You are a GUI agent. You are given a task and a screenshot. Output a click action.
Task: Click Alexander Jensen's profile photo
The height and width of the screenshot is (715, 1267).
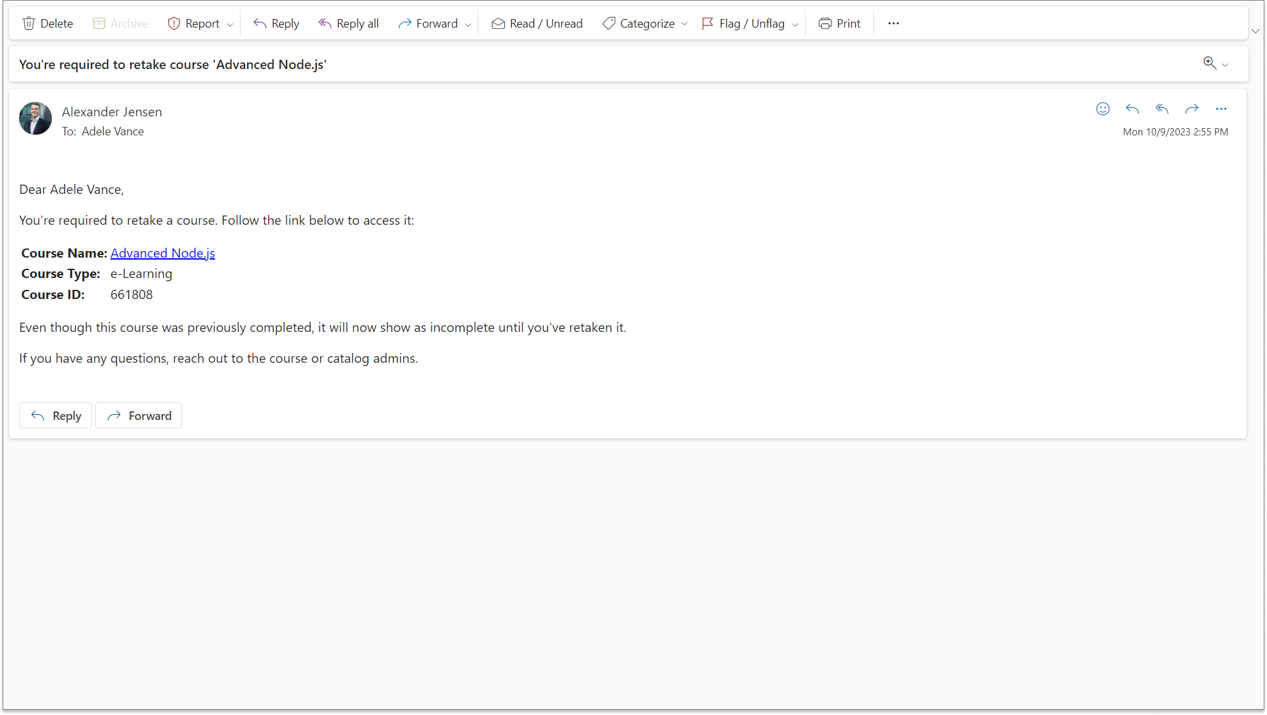pos(35,118)
